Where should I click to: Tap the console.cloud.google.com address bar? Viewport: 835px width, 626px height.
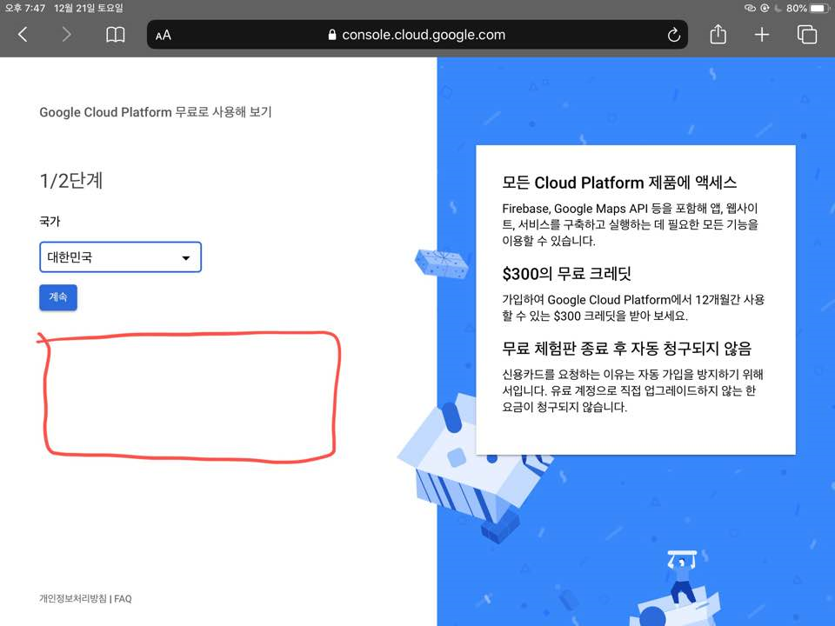(417, 35)
